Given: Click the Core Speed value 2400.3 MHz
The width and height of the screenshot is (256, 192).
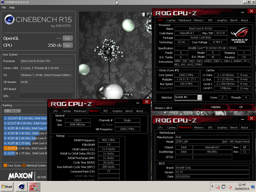Looking at the screenshot, I should (x=186, y=75).
